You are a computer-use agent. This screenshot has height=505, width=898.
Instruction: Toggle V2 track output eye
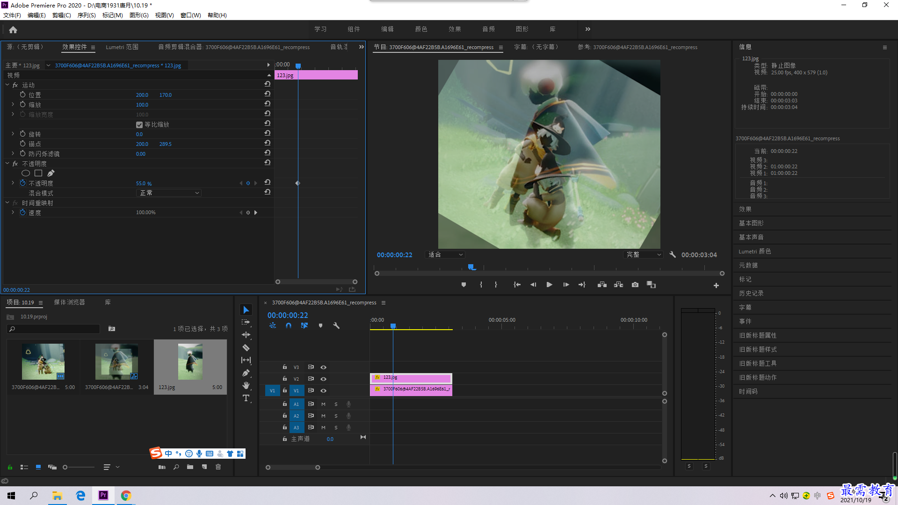323,379
